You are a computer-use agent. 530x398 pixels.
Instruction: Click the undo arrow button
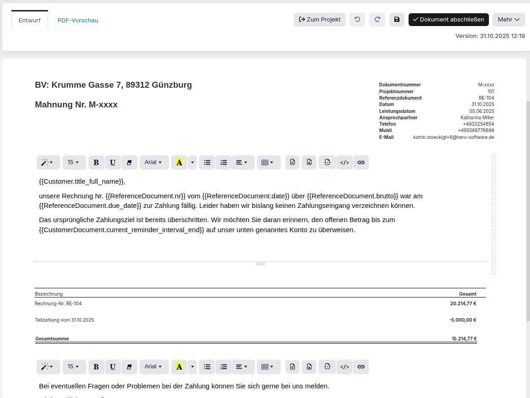click(357, 20)
